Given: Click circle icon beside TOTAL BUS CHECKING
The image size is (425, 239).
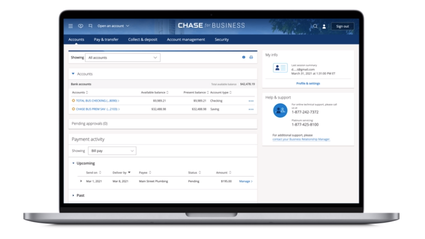Looking at the screenshot, I should tap(73, 101).
